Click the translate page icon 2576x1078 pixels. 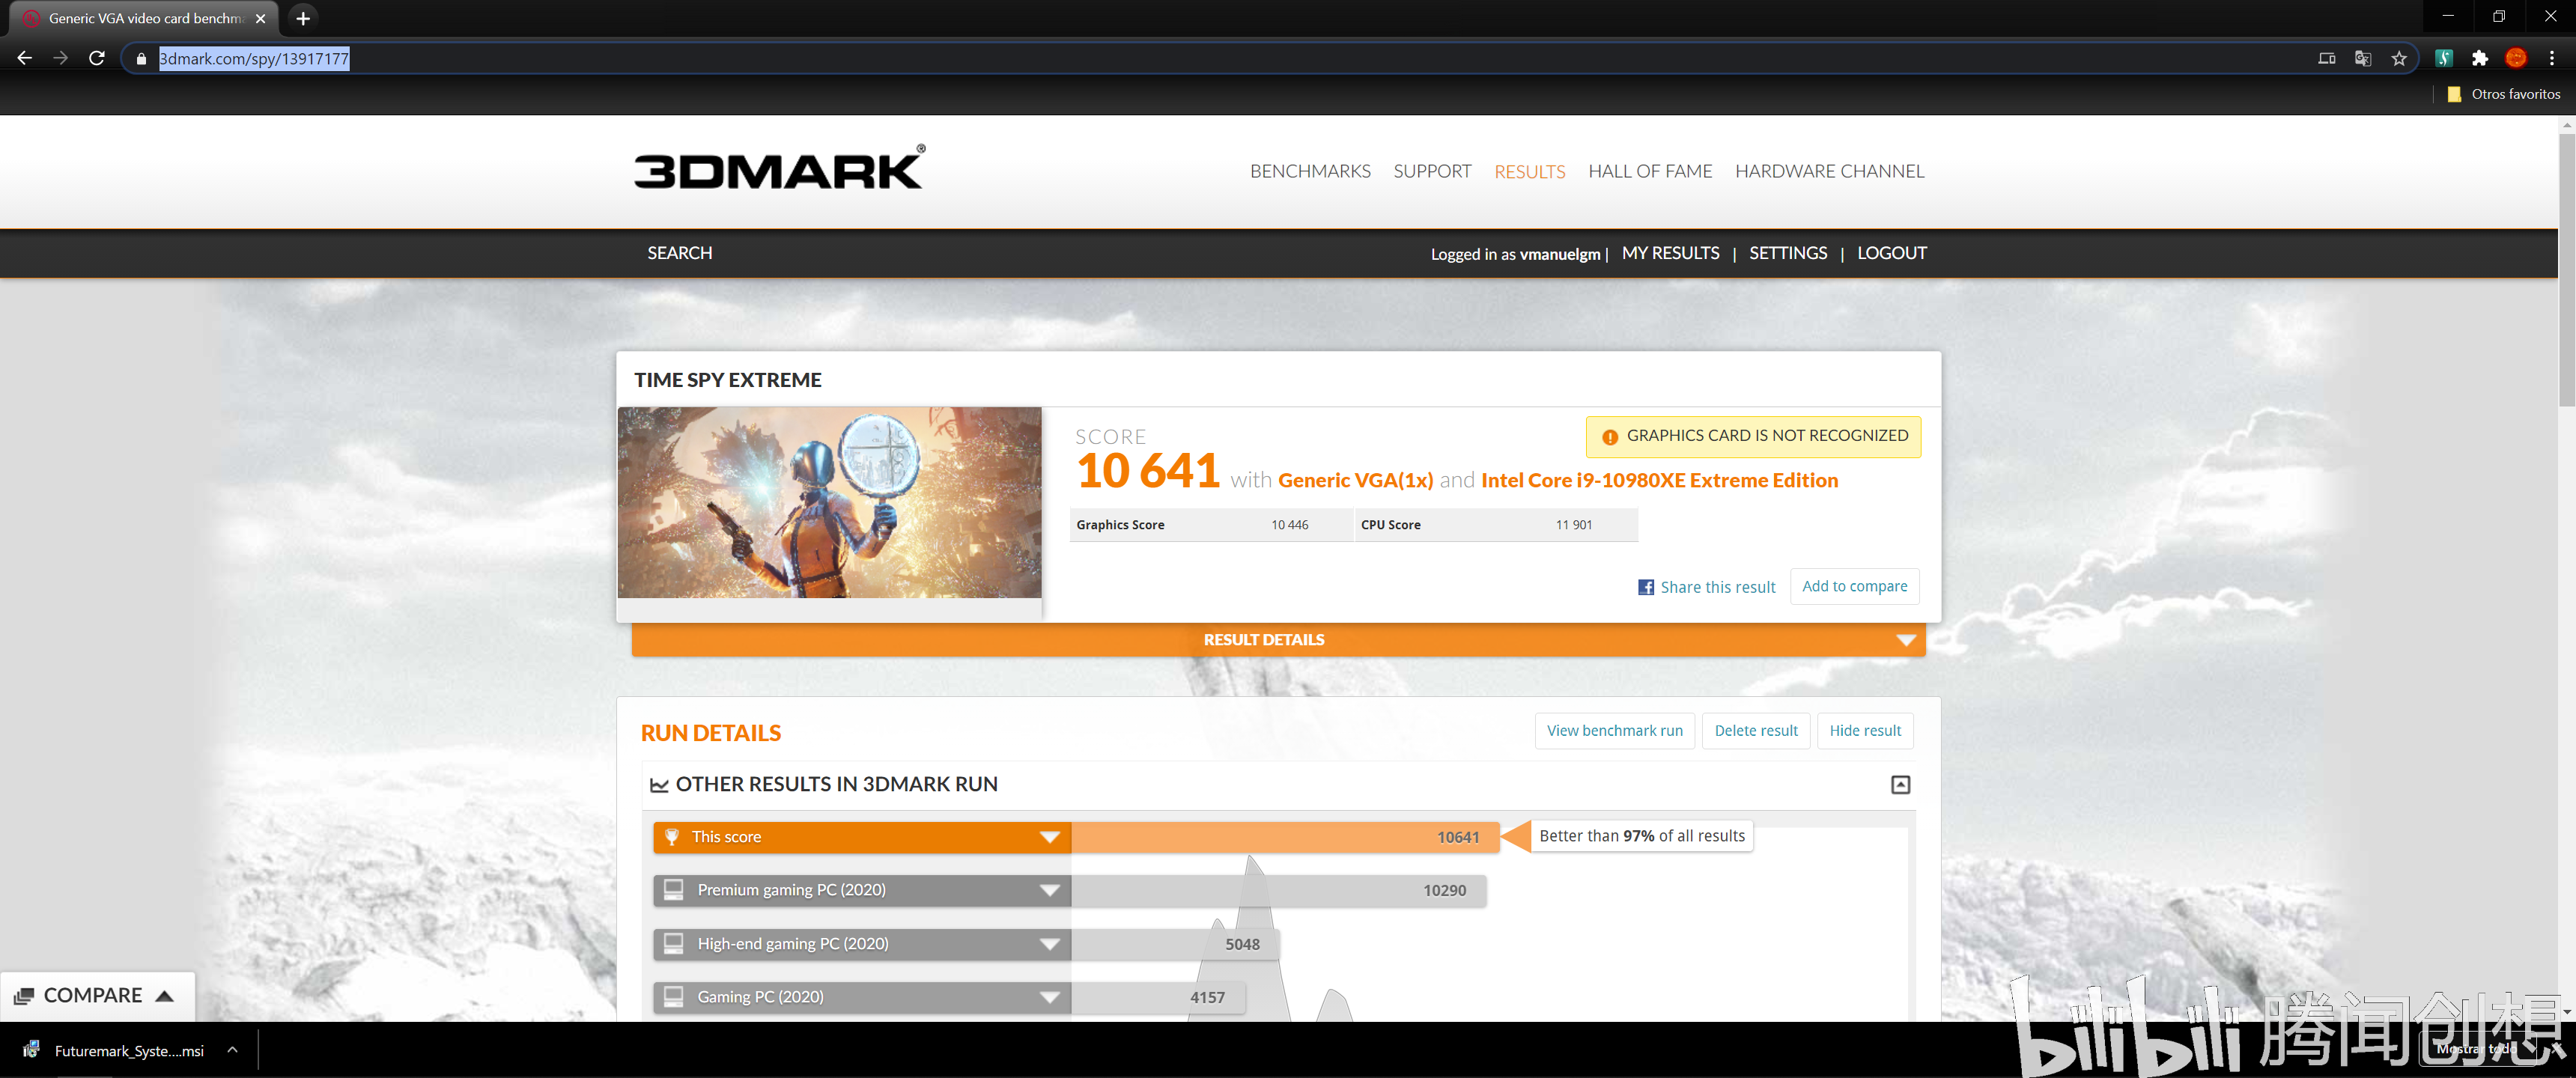coord(2363,58)
